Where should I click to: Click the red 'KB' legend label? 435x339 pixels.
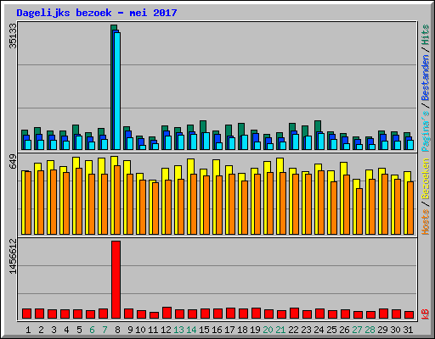tap(426, 314)
